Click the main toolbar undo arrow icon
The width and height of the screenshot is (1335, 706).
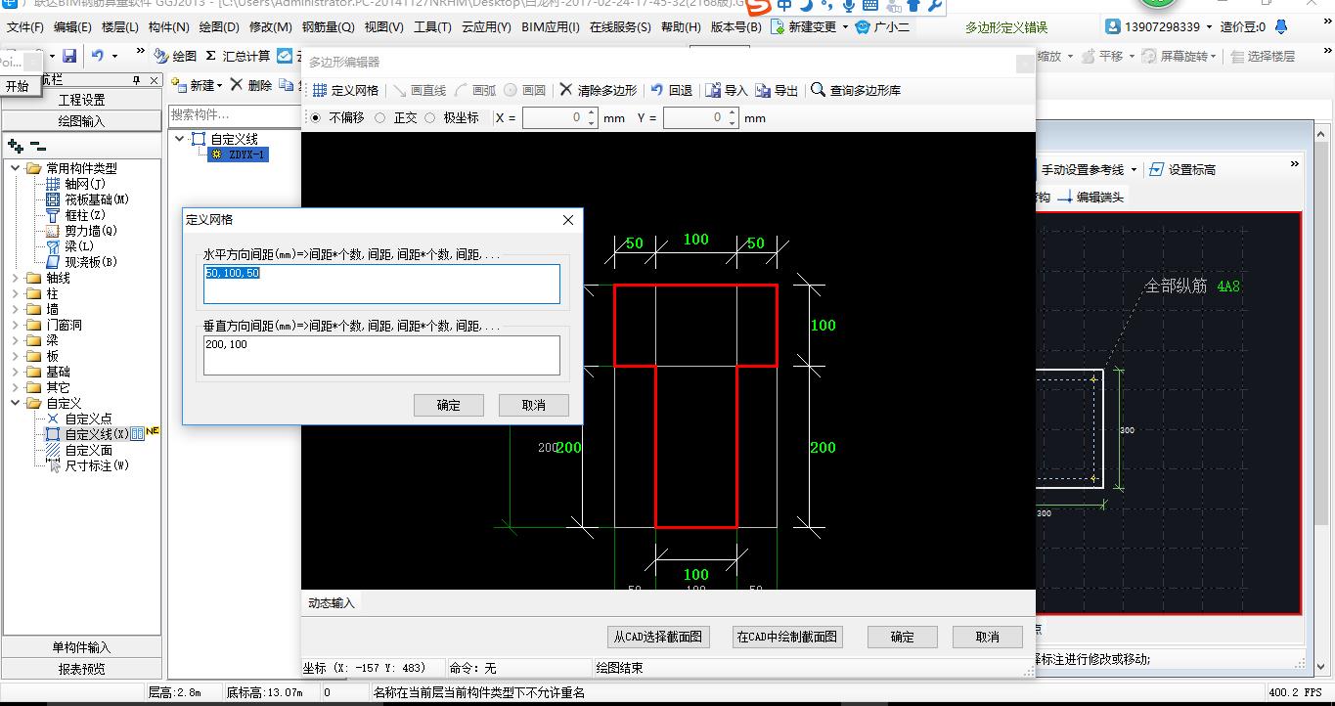click(98, 57)
